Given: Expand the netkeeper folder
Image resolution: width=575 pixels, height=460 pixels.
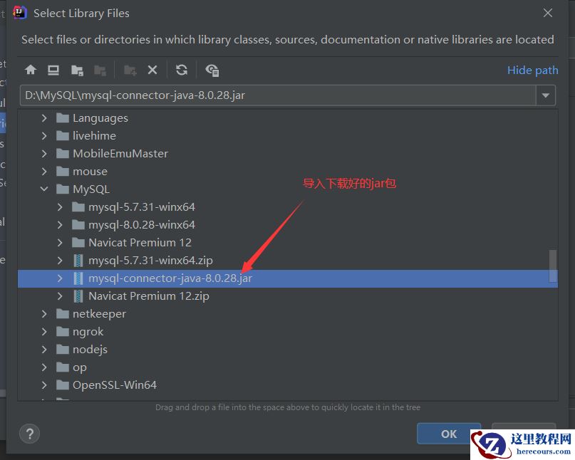Looking at the screenshot, I should [x=44, y=314].
